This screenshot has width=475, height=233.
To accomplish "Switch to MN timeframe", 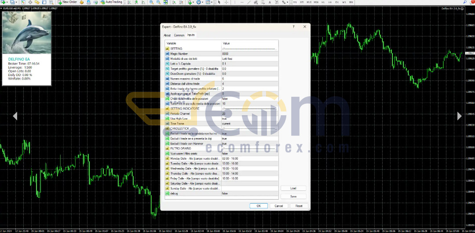I will click(x=351, y=2).
